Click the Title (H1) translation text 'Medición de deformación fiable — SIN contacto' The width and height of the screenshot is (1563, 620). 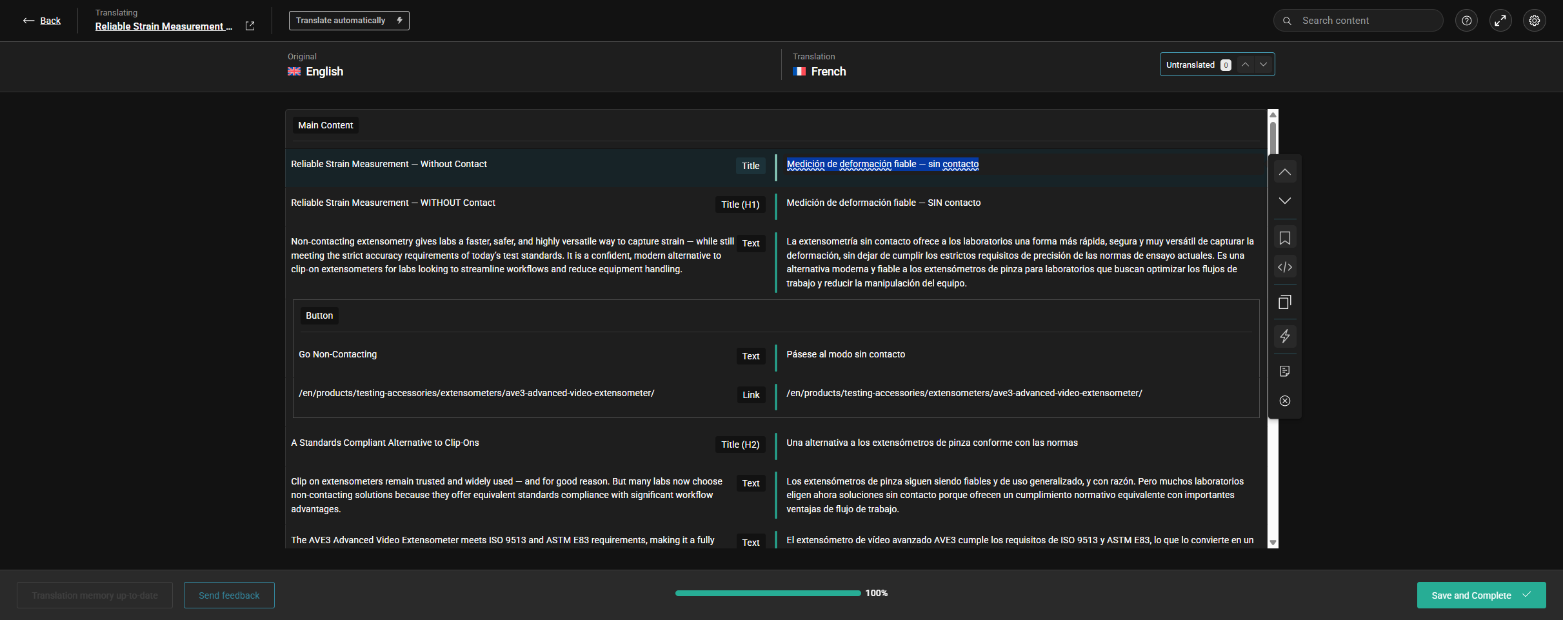(x=883, y=203)
